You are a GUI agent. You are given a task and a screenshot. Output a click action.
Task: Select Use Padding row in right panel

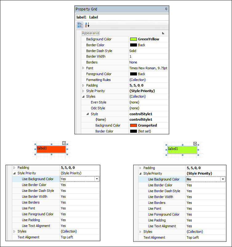pyautogui.click(x=182, y=220)
